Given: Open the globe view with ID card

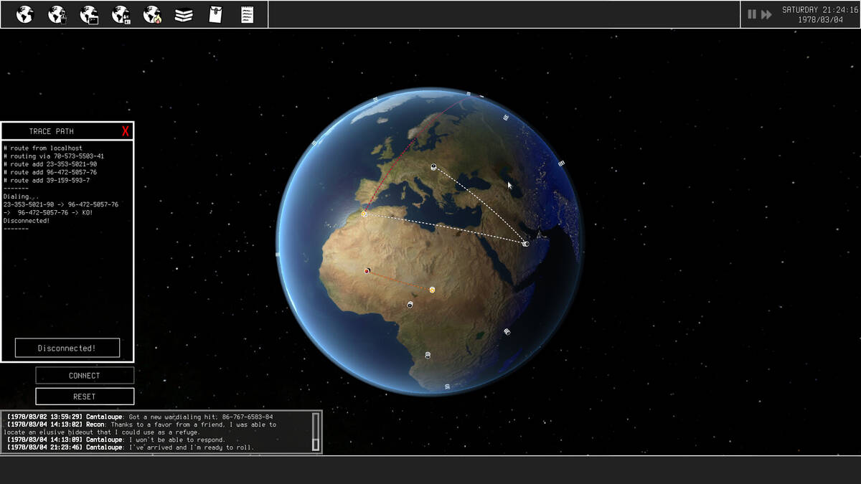Looking at the screenshot, I should tap(121, 14).
